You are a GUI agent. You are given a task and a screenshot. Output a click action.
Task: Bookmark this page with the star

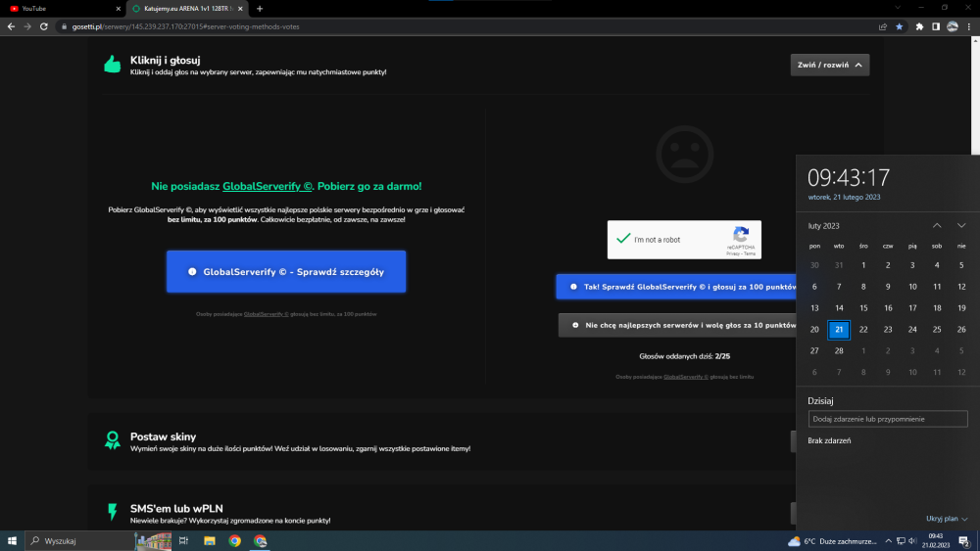click(900, 26)
